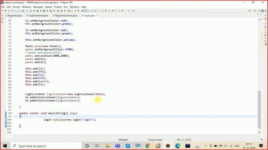Switch to the Java perspective icon

(263, 11)
